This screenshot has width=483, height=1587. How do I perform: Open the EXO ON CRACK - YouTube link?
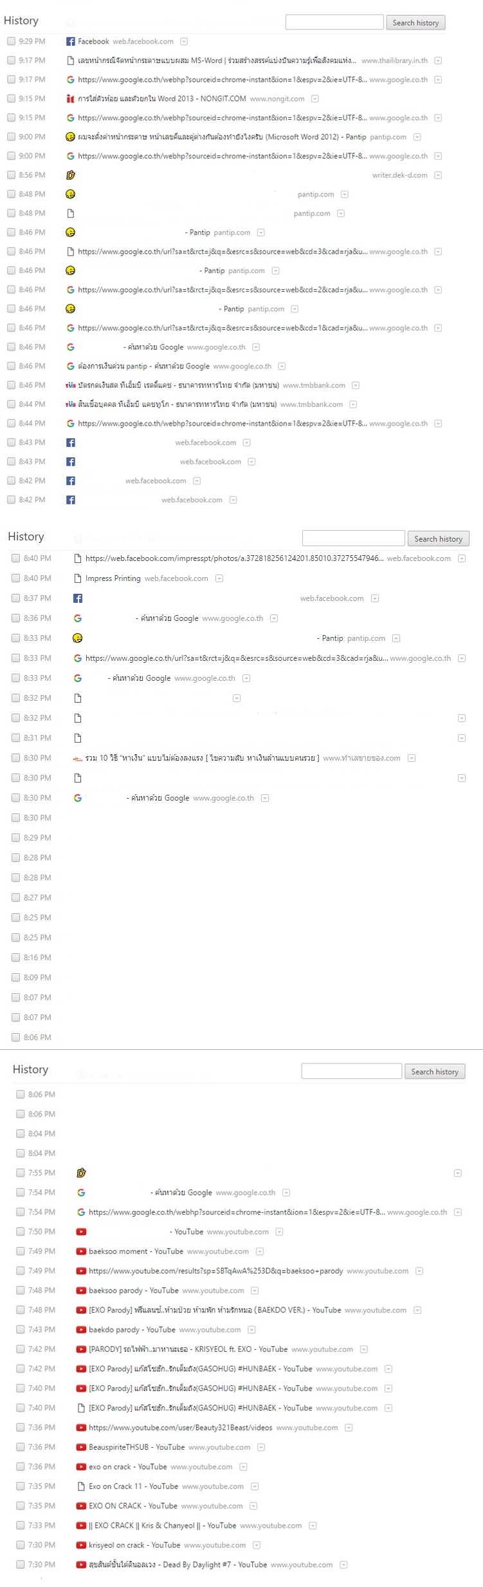click(x=133, y=1506)
